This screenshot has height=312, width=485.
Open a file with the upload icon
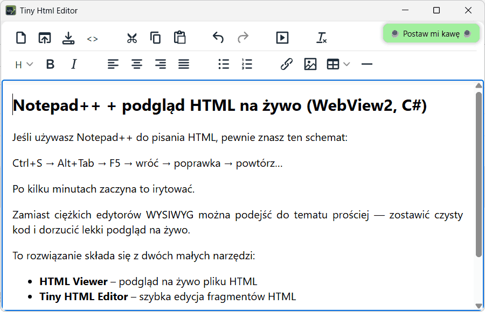tap(44, 38)
